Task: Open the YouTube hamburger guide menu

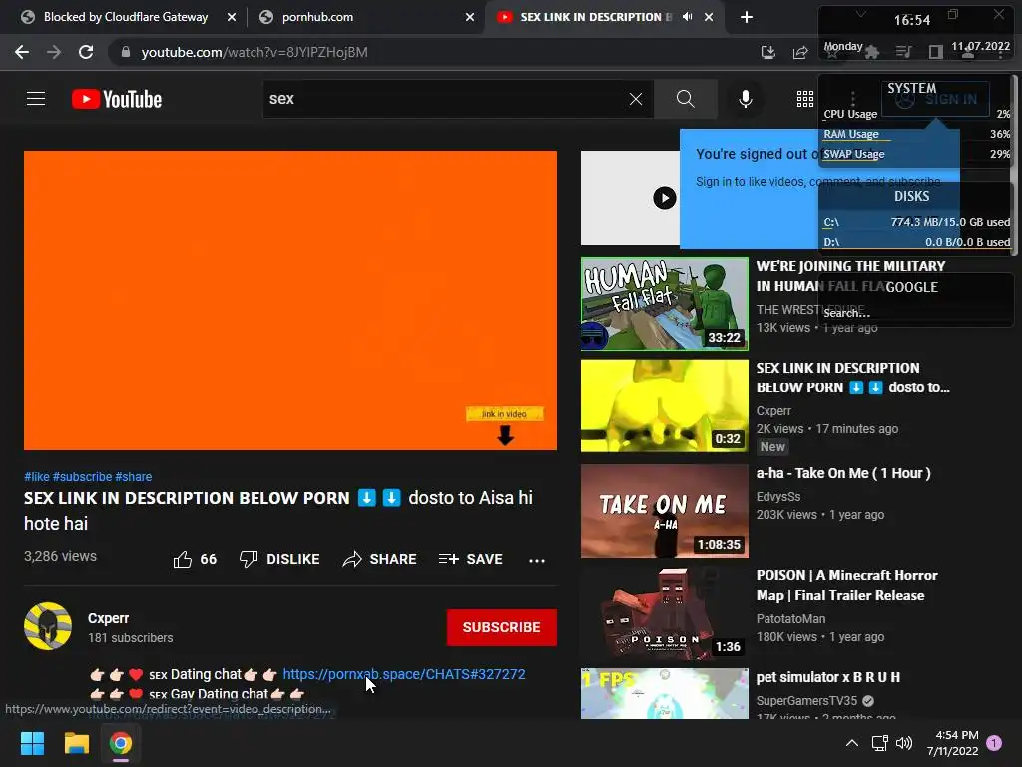Action: [36, 99]
